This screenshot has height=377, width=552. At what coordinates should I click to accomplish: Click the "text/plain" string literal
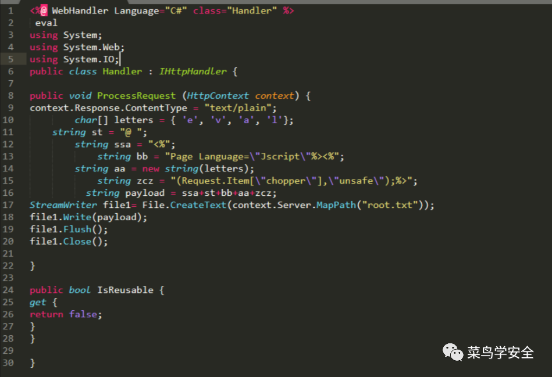[238, 107]
